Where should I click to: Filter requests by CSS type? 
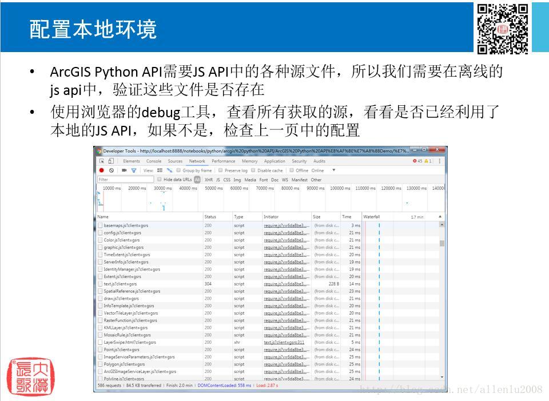click(227, 180)
